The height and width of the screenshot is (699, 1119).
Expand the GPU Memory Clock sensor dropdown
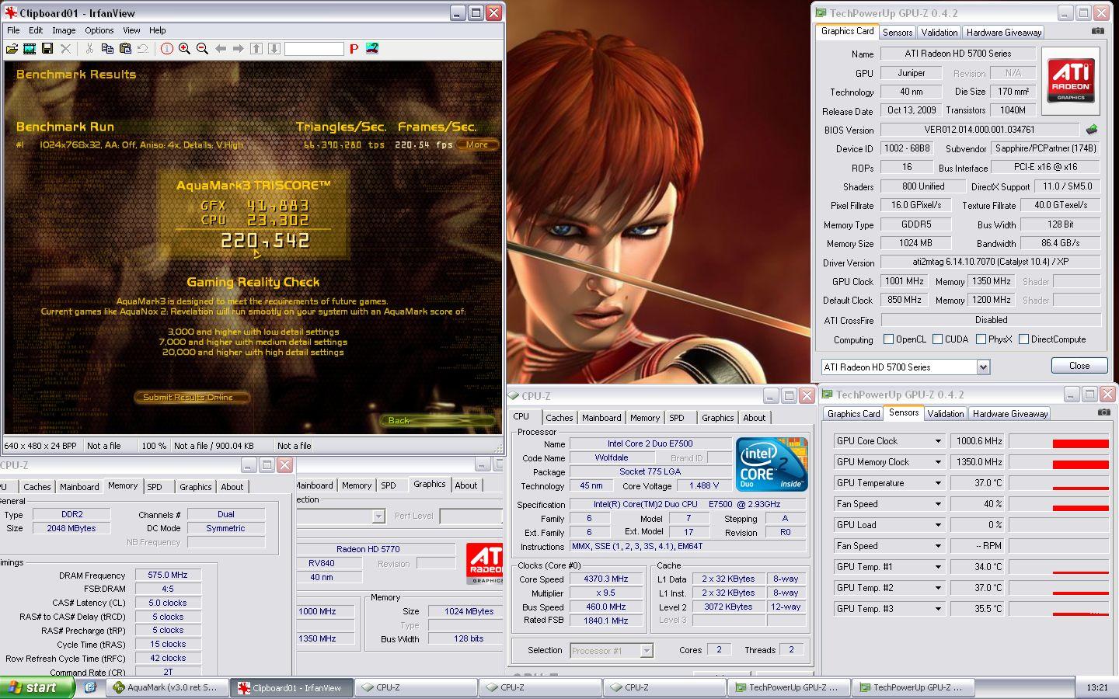[938, 462]
